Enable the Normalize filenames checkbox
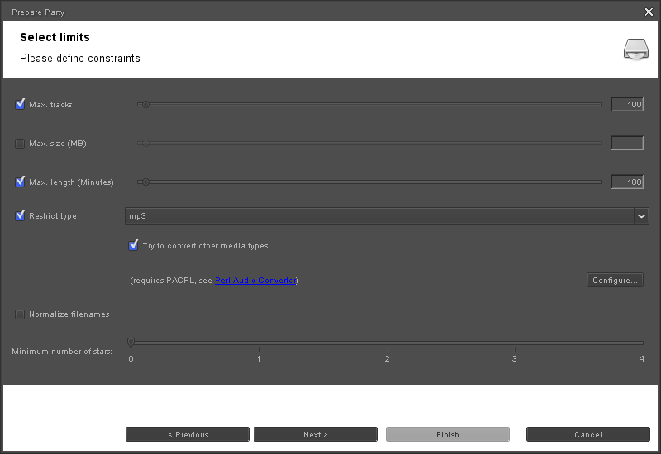 click(x=20, y=314)
